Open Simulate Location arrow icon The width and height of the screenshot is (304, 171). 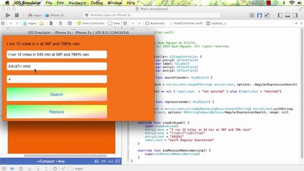pyautogui.click(x=63, y=169)
